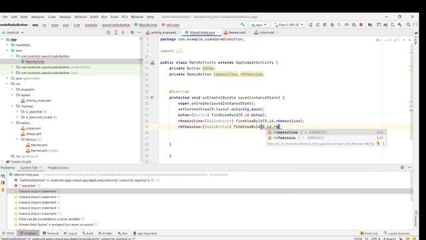
Task: Switch to themes.xml editor tab
Action: (x=236, y=33)
